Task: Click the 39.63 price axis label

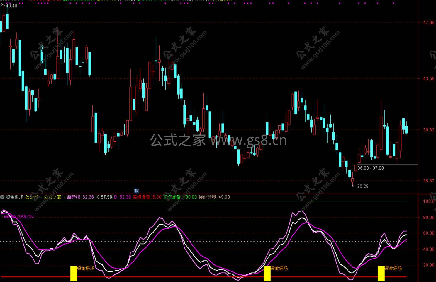Action: (x=429, y=130)
